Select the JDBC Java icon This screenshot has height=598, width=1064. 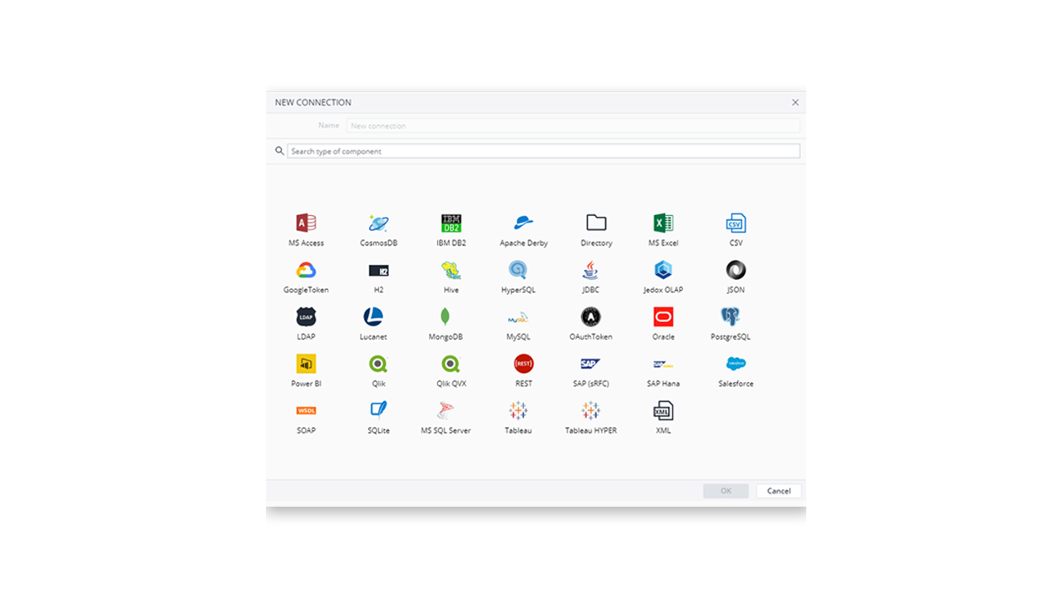coord(590,270)
